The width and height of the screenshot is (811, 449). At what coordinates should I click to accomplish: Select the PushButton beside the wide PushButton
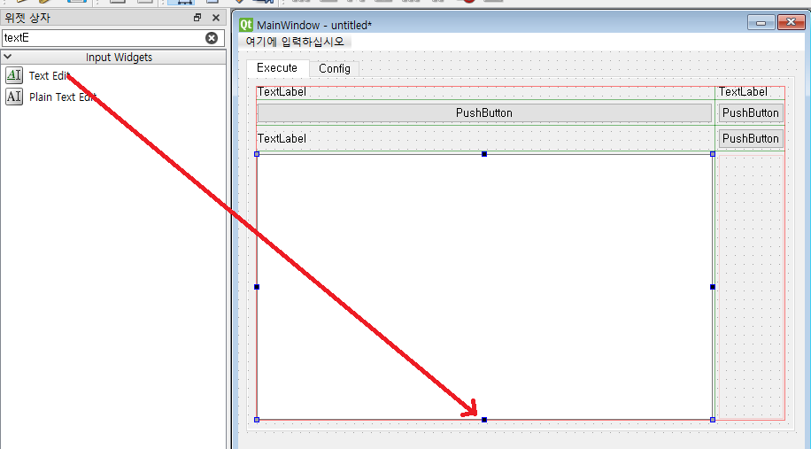click(751, 112)
